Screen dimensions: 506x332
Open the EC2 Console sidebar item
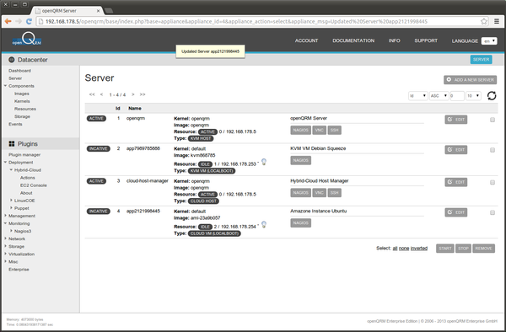click(x=34, y=185)
